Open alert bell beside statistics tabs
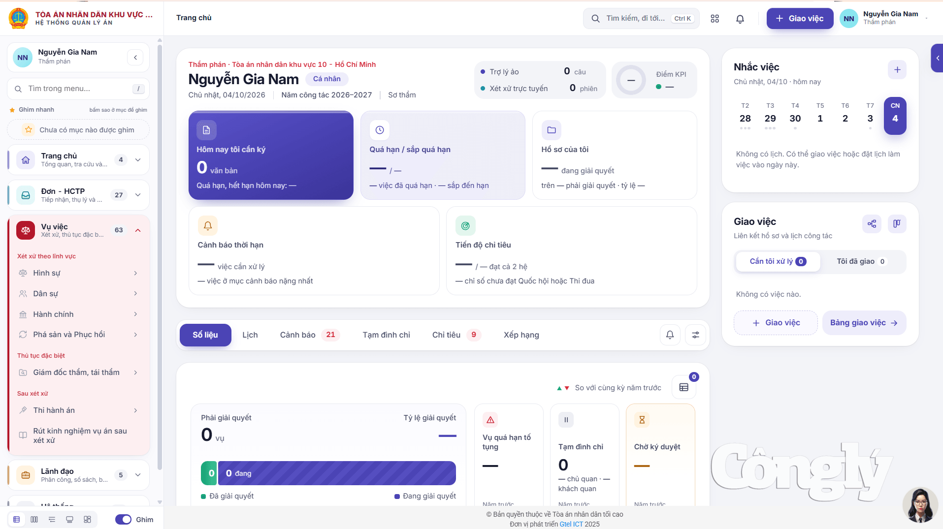Screen dimensions: 943x529 [x=670, y=335]
